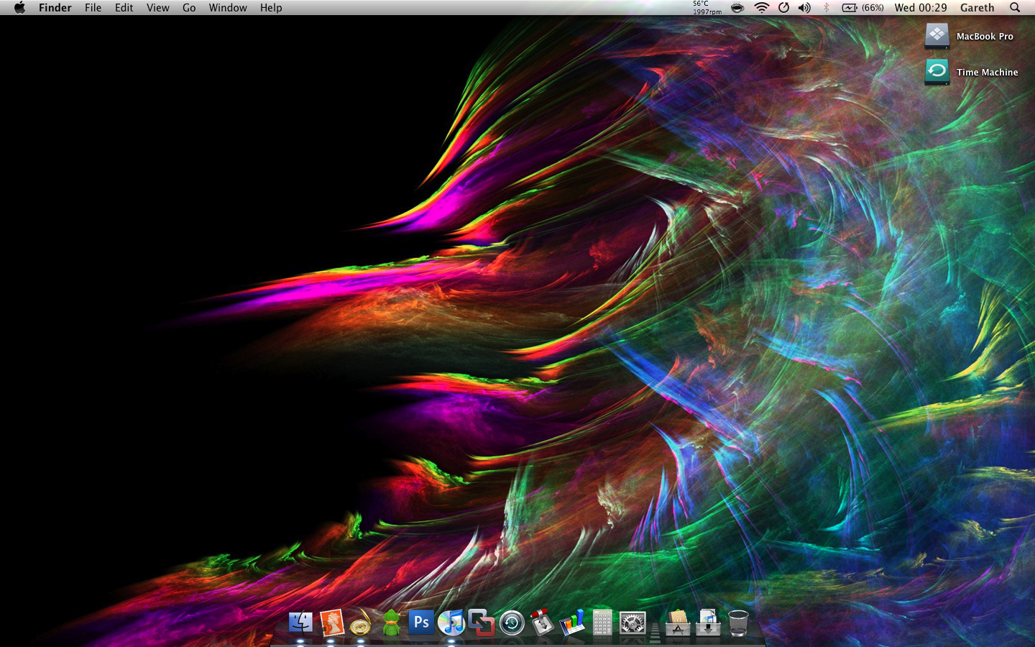Open the Finder View menu

(157, 8)
